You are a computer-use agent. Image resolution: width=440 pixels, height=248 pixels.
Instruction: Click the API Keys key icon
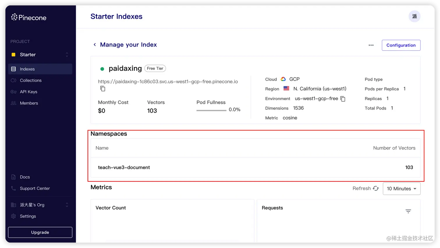13,92
